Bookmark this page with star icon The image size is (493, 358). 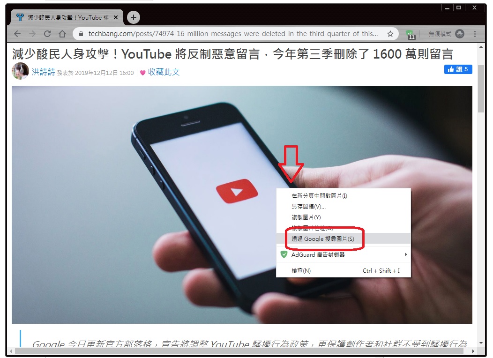390,34
